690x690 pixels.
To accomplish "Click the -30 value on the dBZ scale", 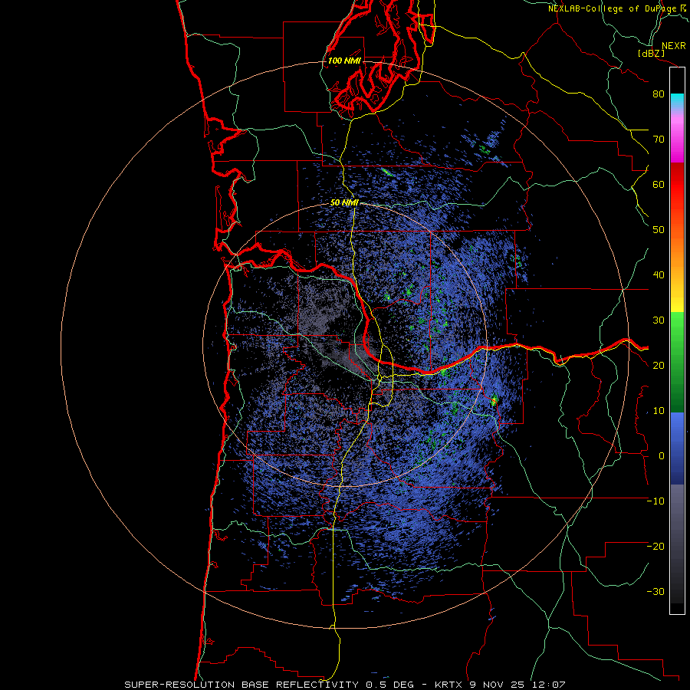I will point(655,591).
